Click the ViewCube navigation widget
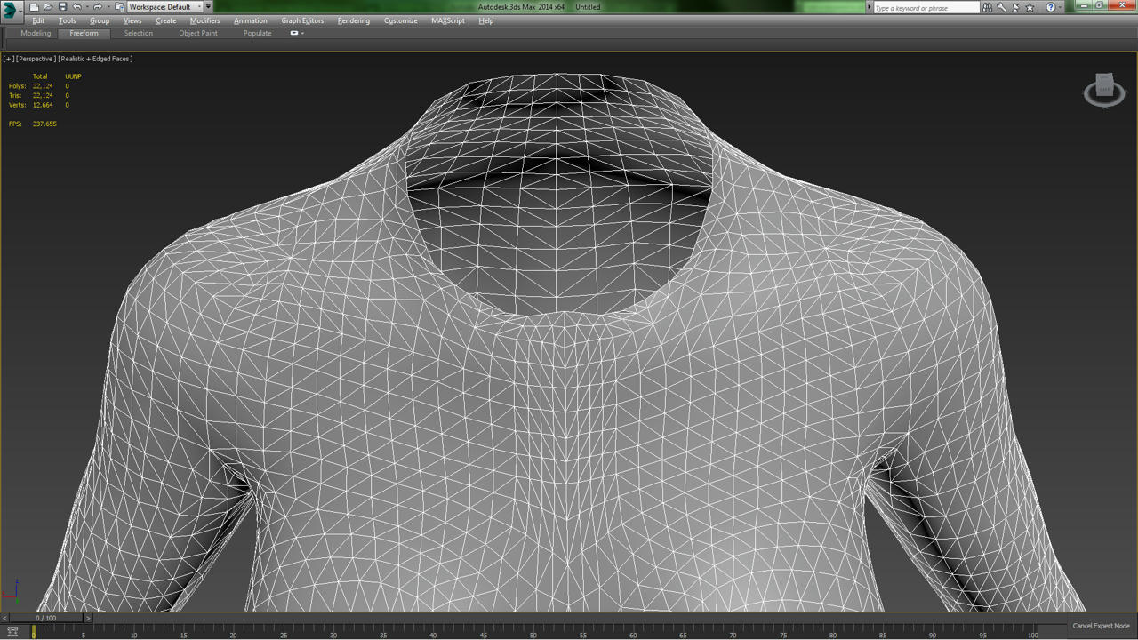The height and width of the screenshot is (640, 1138). [x=1104, y=90]
